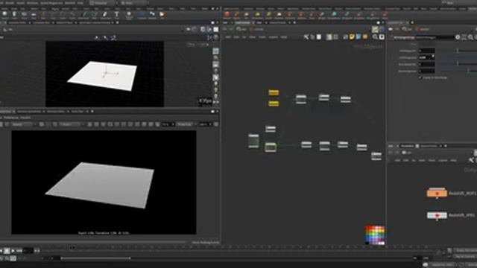The image size is (477, 268).
Task: Open the Help menu in main menu bar
Action: coord(80,3)
